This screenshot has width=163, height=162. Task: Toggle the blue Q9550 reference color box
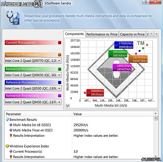(60, 82)
